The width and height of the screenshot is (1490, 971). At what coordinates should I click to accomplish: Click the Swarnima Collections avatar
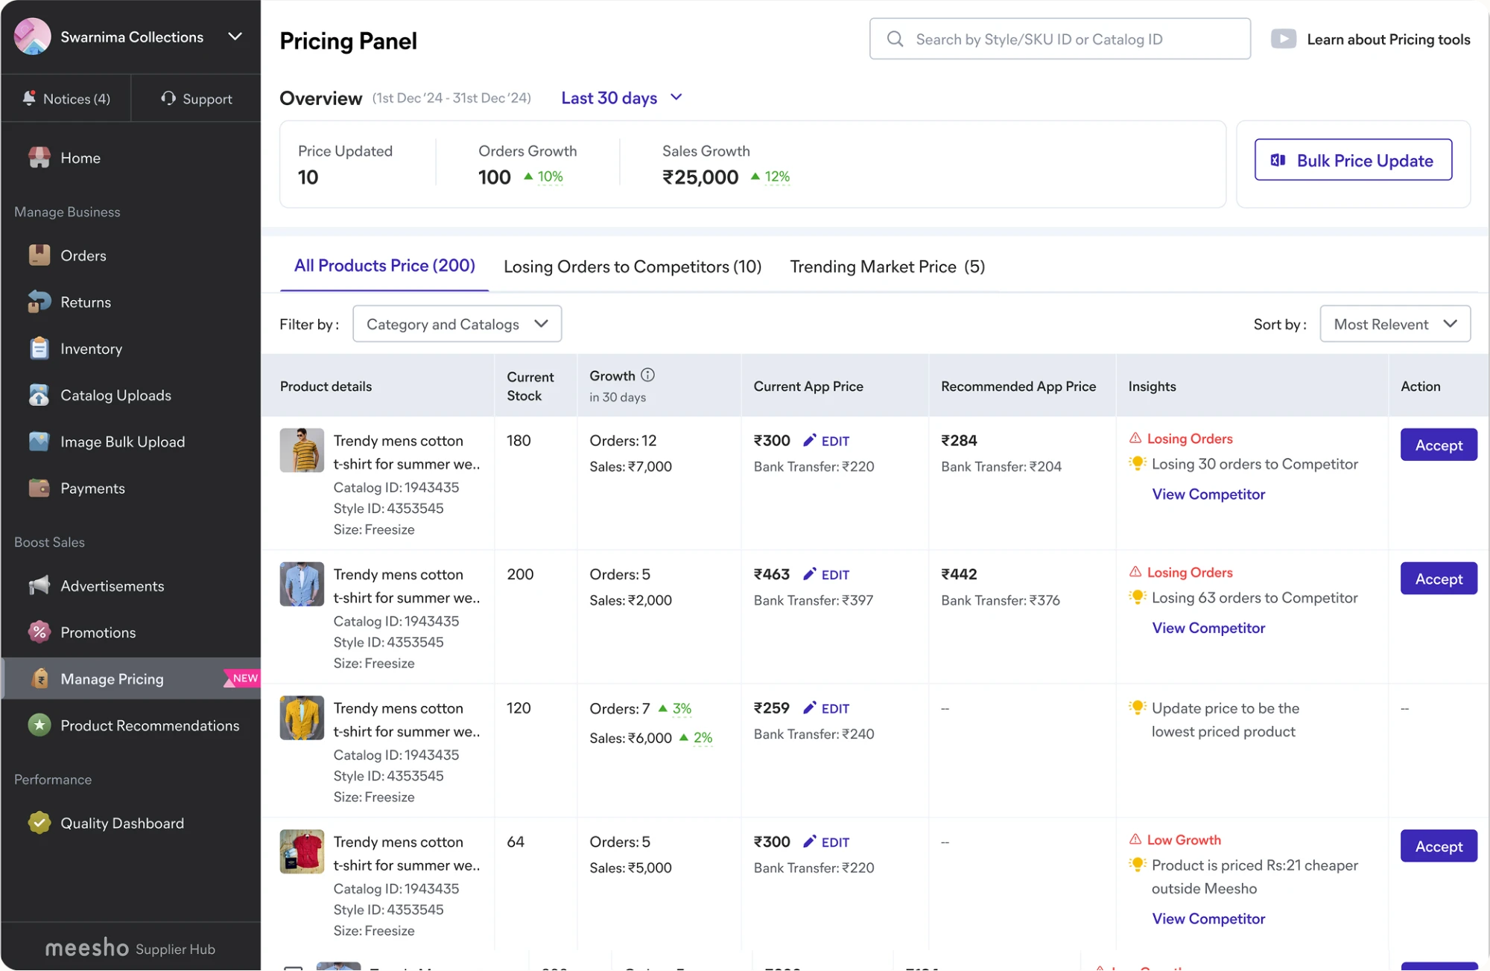33,36
